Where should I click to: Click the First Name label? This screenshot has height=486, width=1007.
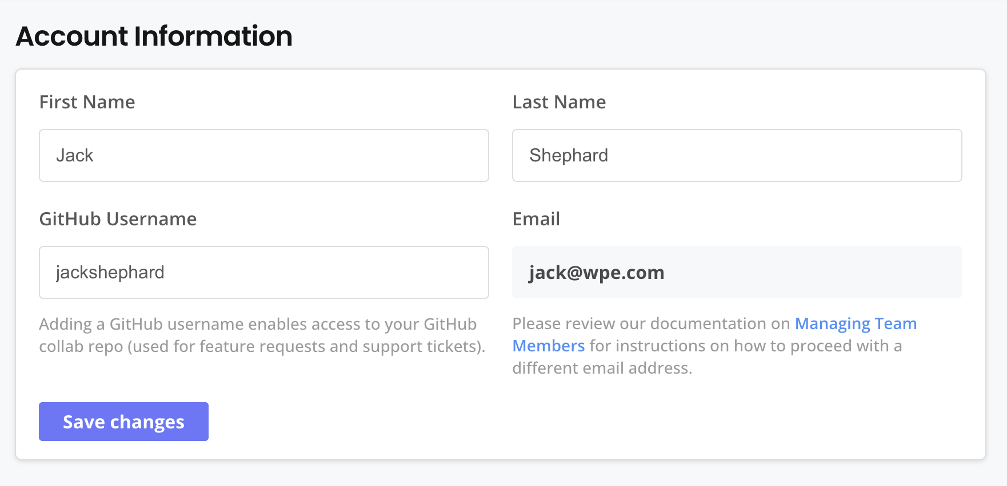[87, 102]
